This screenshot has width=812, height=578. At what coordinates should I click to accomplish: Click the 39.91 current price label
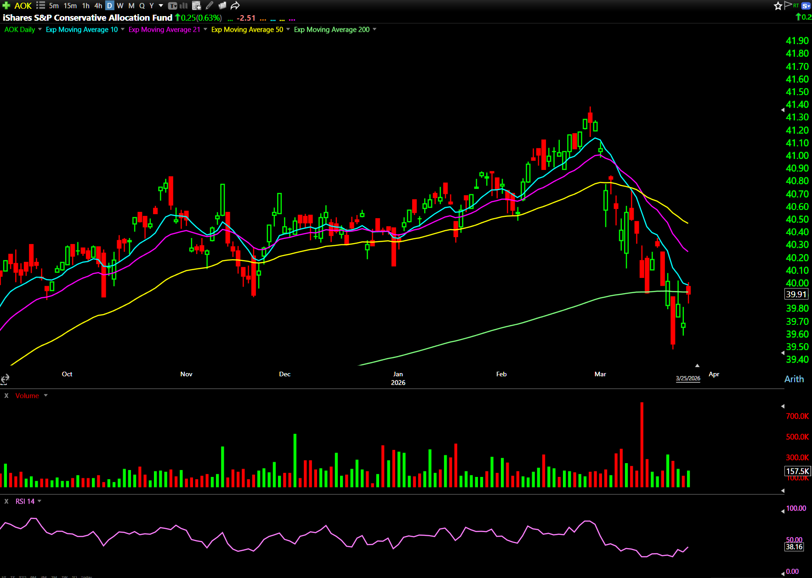pyautogui.click(x=796, y=295)
